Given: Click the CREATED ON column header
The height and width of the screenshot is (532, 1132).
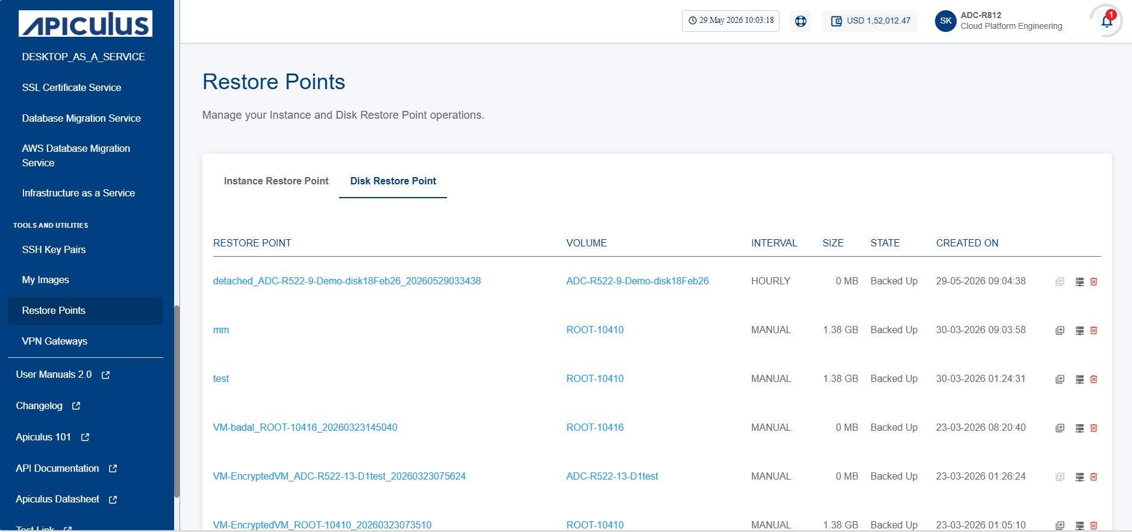Looking at the screenshot, I should click(x=967, y=243).
